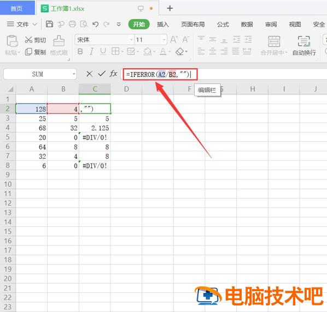The width and height of the screenshot is (327, 312).
Task: Click the font color A icon
Action: click(x=163, y=51)
